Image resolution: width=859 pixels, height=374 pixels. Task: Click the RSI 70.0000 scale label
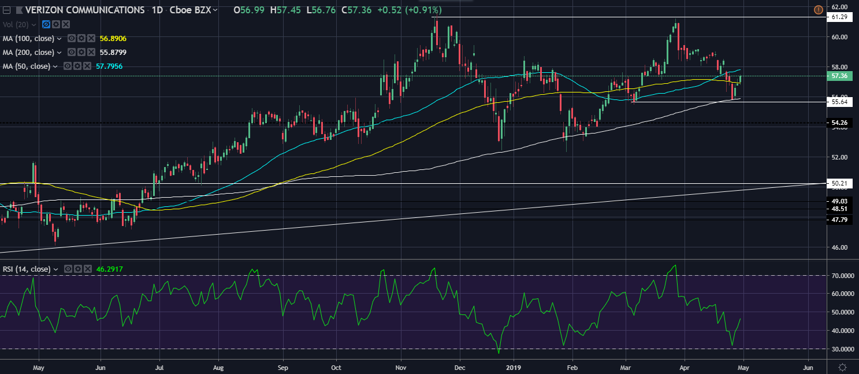(x=842, y=276)
